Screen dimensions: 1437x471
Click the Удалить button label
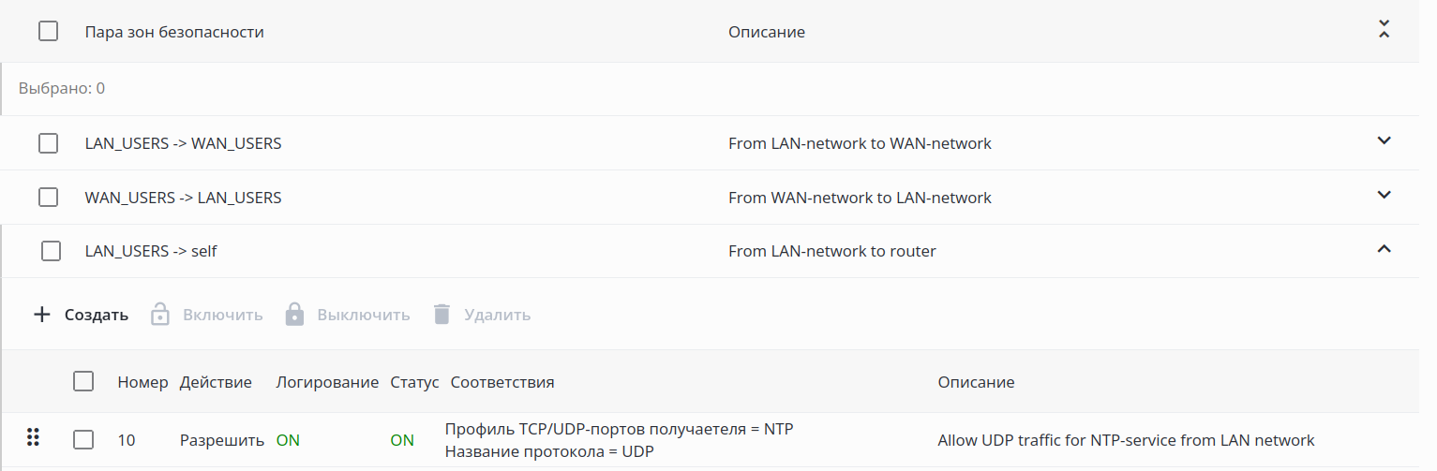pos(497,315)
